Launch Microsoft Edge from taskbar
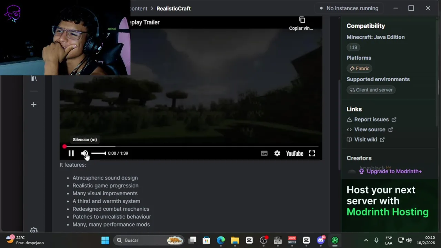This screenshot has height=248, width=441. point(221,240)
